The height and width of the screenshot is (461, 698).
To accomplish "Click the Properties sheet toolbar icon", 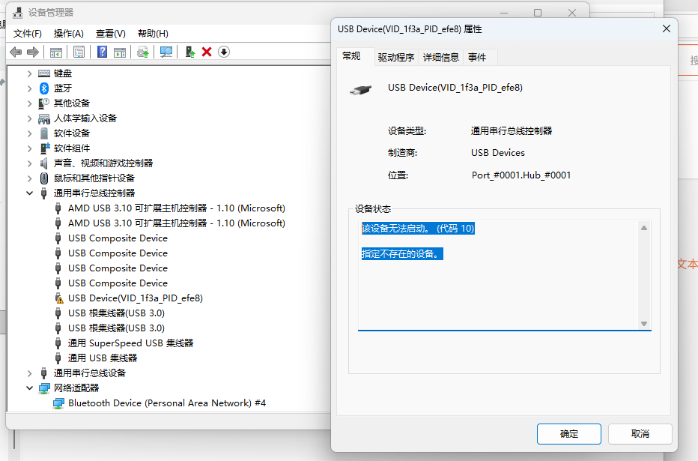I will [x=79, y=52].
